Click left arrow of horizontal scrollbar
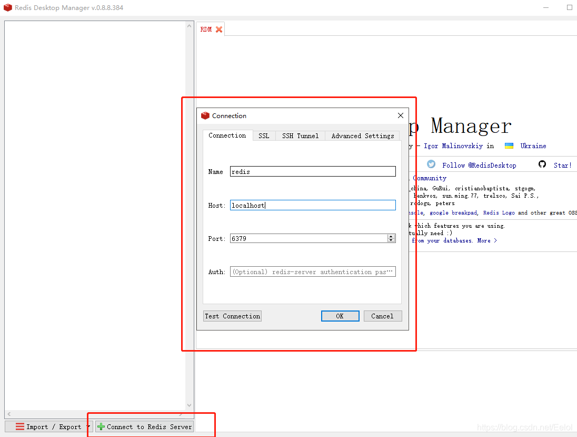The image size is (577, 437). coord(9,414)
